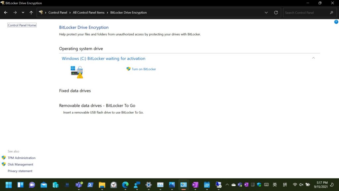Refresh the Control Panel view
This screenshot has height=191, width=339.
[x=276, y=13]
